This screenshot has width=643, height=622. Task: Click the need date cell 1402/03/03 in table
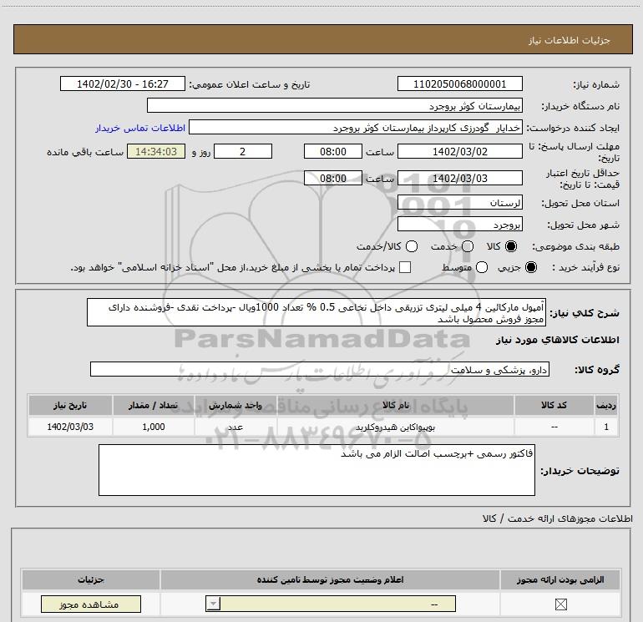point(70,427)
